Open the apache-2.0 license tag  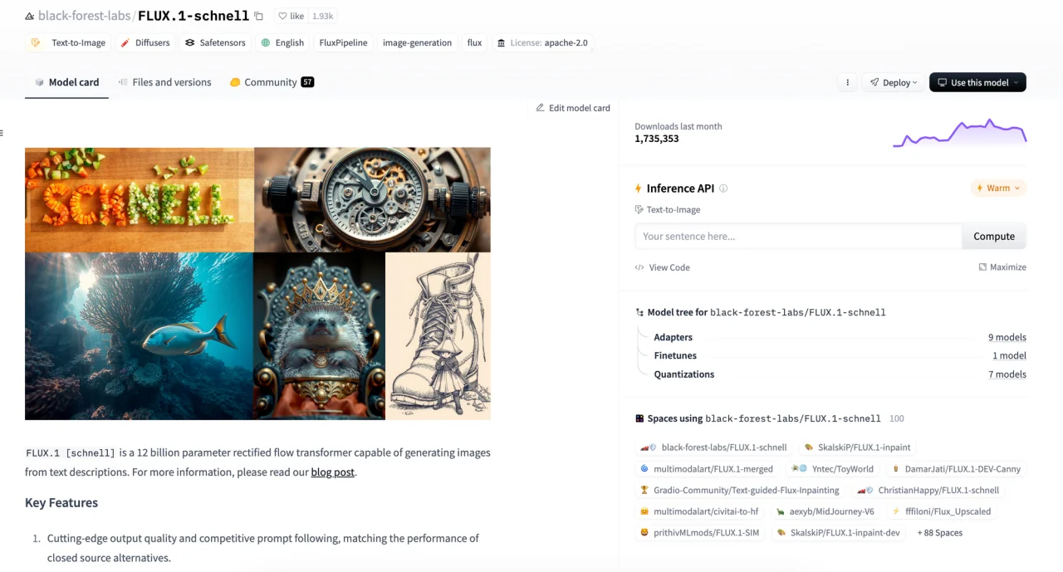542,42
